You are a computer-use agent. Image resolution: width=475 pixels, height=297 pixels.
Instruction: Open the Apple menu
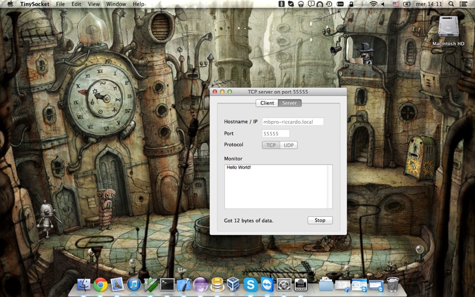pyautogui.click(x=10, y=4)
